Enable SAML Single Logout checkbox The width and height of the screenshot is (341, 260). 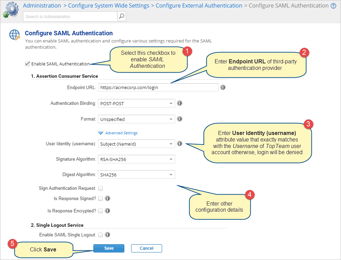(101, 235)
